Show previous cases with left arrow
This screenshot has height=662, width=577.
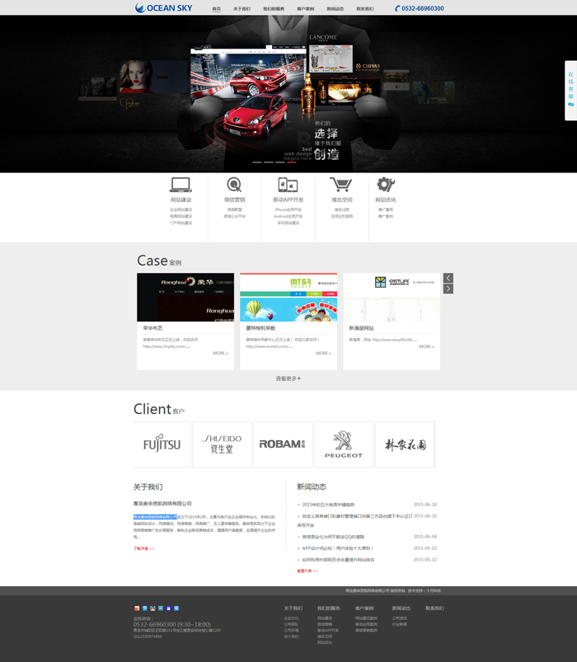pos(448,278)
